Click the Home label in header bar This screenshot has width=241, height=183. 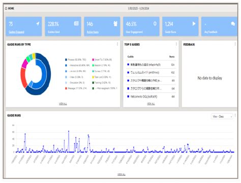pyautogui.click(x=11, y=8)
